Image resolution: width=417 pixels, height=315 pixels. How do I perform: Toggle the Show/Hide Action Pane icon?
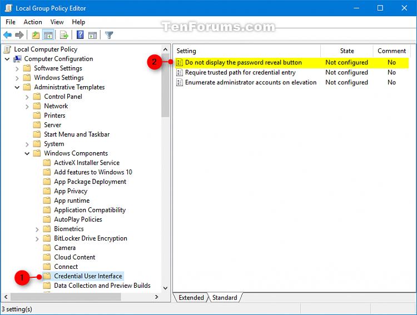92,35
